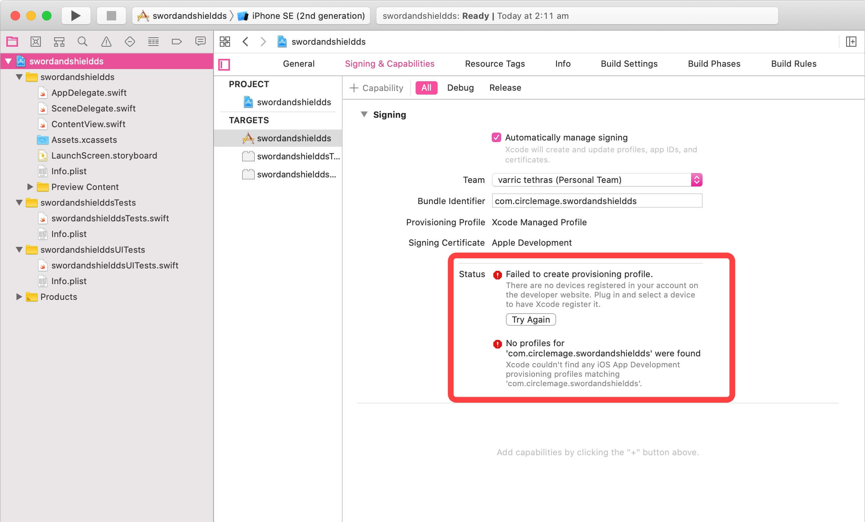Select swordandshieldds scheme in toolbar
The image size is (865, 522).
click(182, 16)
